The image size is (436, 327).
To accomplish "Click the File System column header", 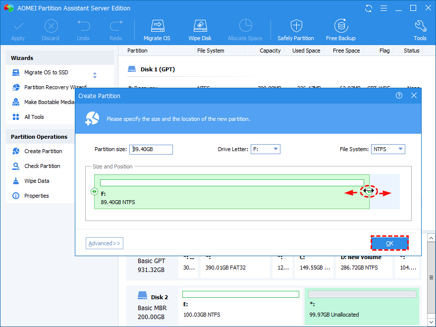I will 211,51.
